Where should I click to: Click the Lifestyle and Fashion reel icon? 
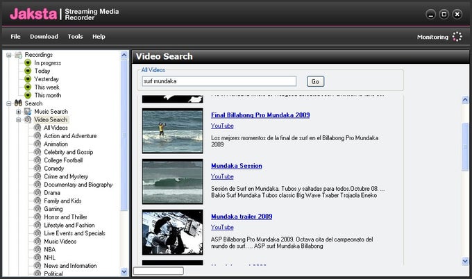point(37,225)
